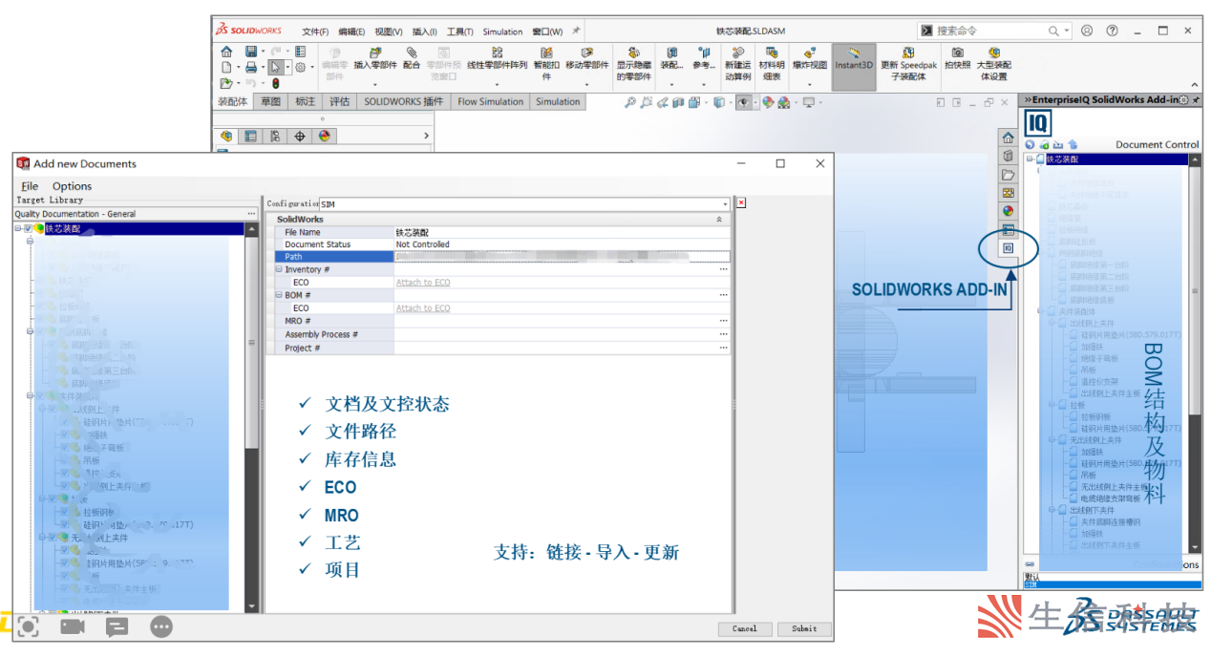Click Attach to ECO link under BOM #

pyautogui.click(x=423, y=308)
